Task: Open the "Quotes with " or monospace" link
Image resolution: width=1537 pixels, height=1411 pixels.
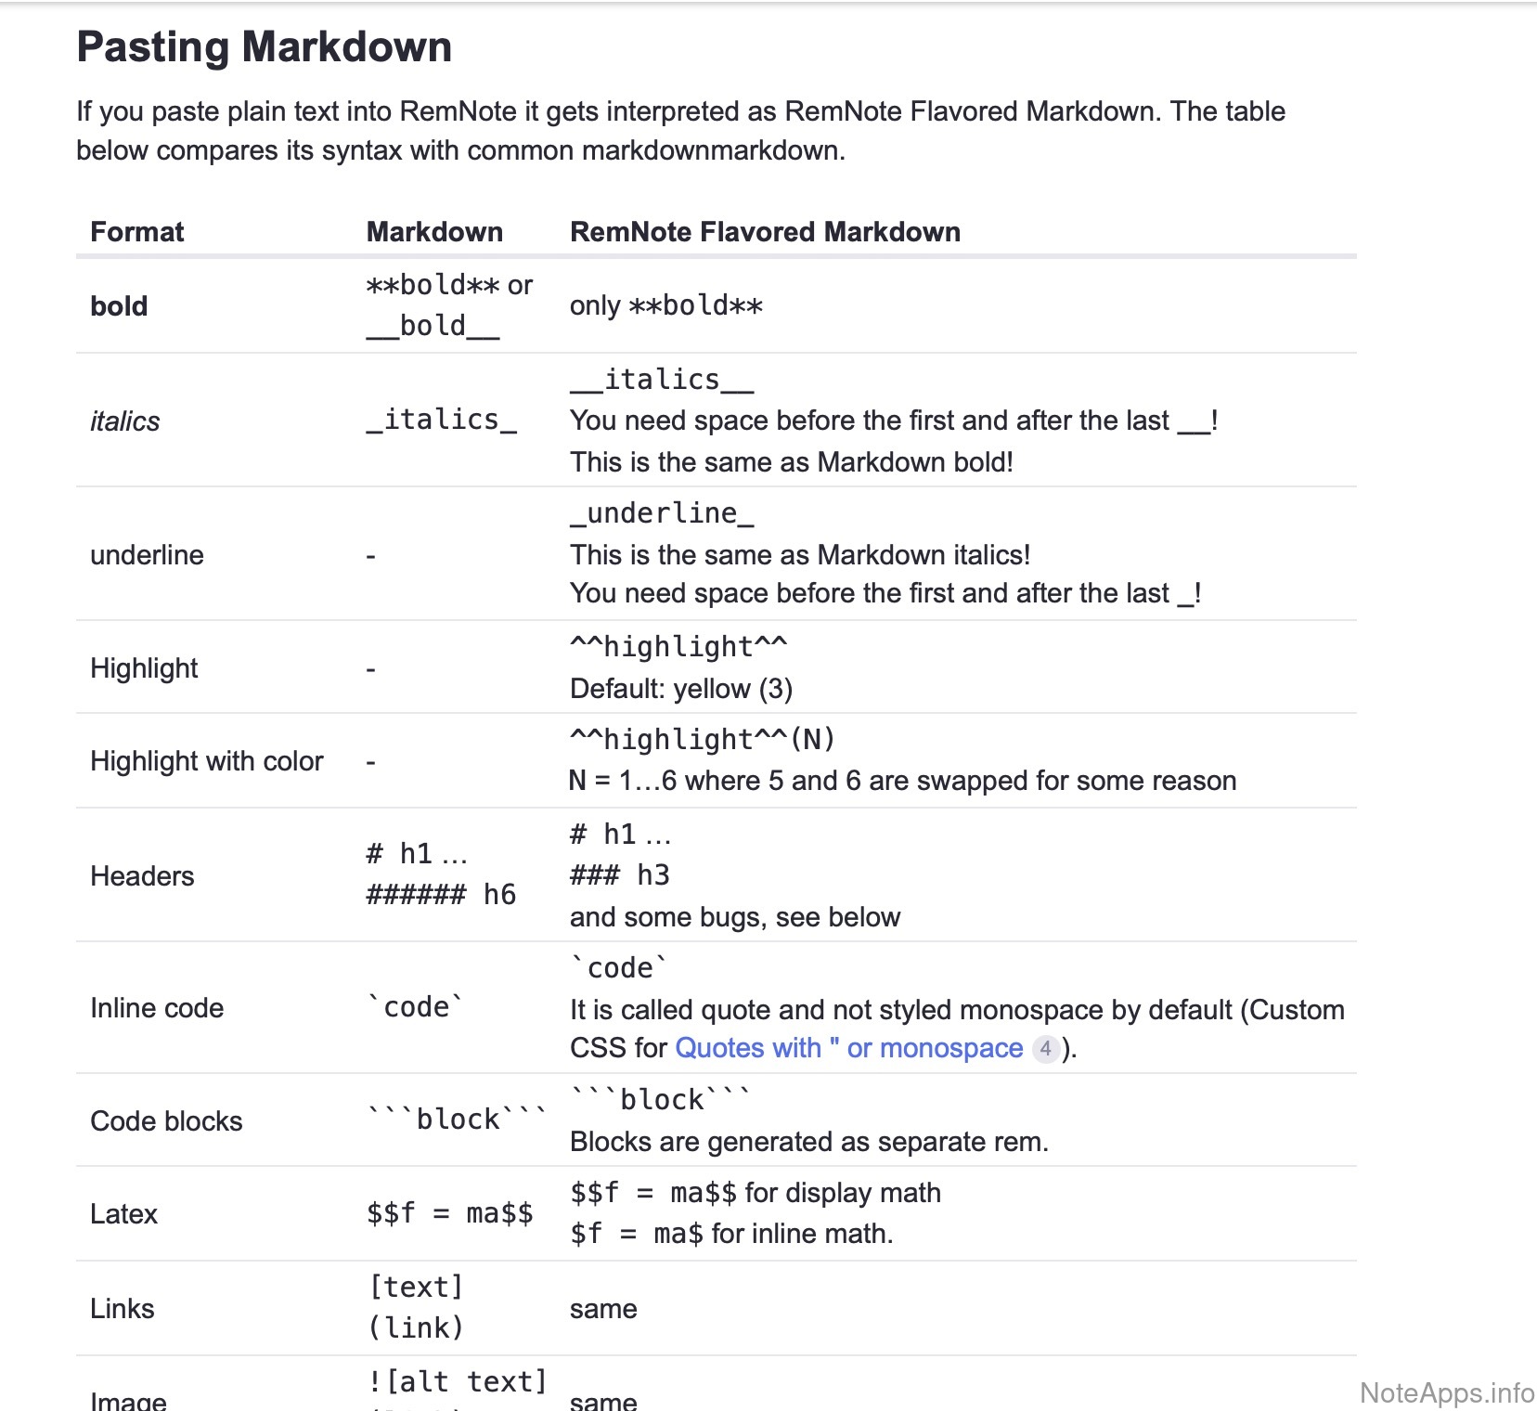Action: point(848,1048)
